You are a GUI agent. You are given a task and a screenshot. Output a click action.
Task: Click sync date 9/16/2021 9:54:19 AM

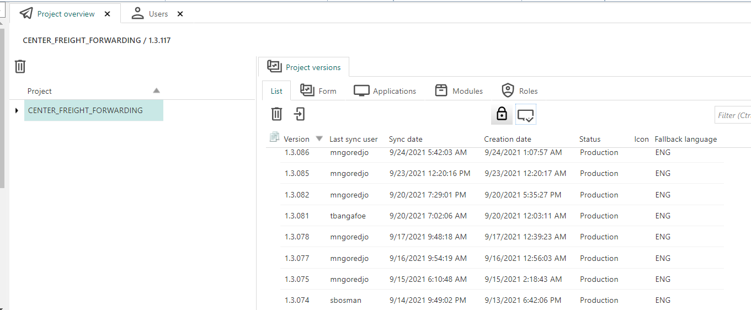point(428,258)
